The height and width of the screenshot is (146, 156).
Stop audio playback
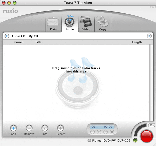click(112, 132)
